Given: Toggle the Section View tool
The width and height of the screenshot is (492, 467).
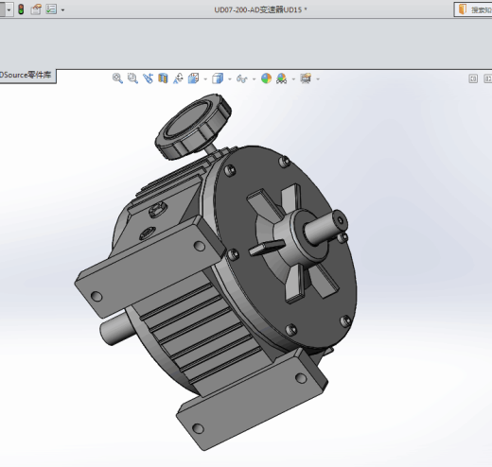Looking at the screenshot, I should point(163,78).
